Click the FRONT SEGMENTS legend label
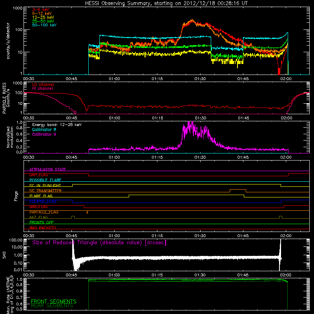 (x=54, y=301)
